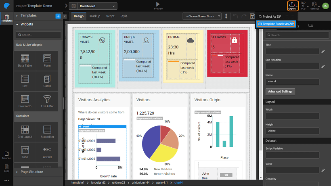
Task: Click the Preview play button
Action: [x=158, y=5]
